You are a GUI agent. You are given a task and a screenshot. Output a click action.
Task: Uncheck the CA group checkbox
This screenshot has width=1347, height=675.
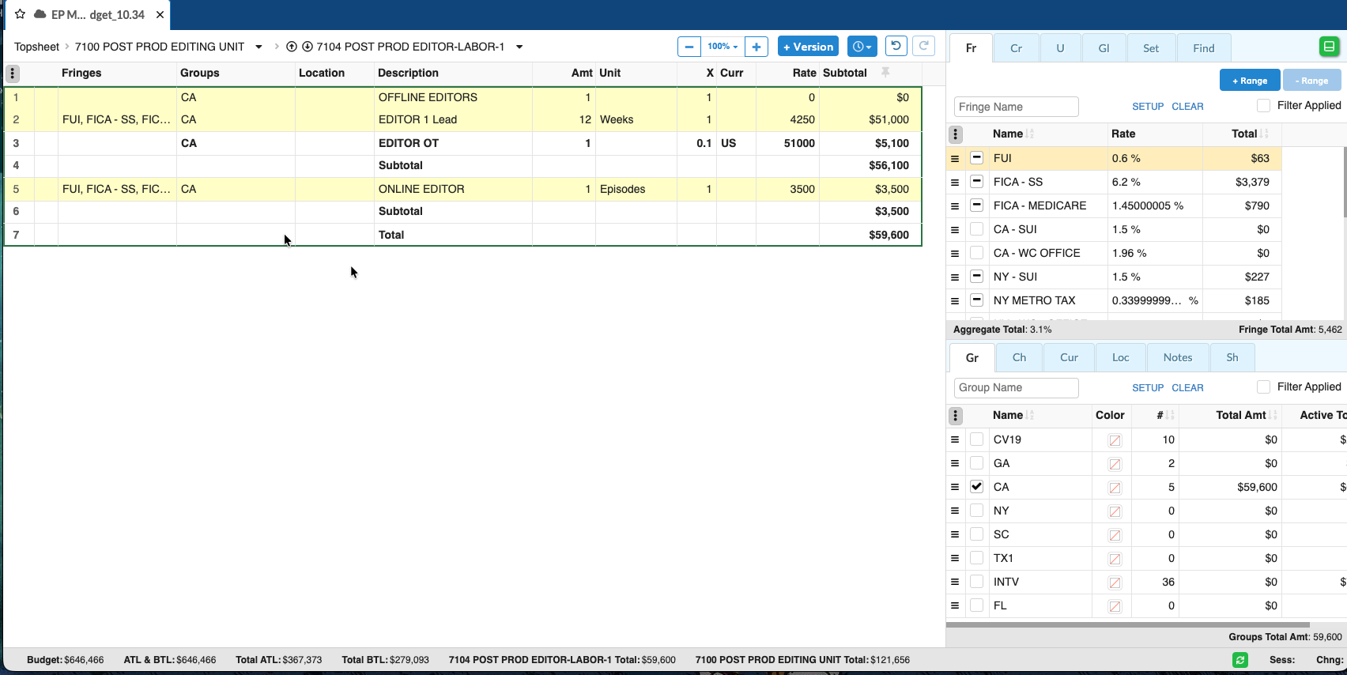pyautogui.click(x=977, y=486)
